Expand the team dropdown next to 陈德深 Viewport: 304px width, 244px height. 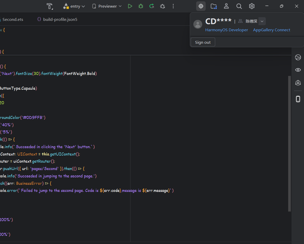point(262,21)
